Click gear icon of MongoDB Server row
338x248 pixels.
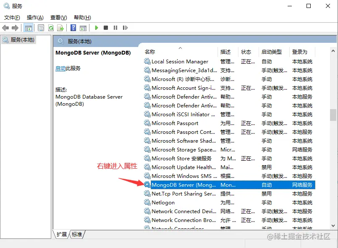[147, 185]
